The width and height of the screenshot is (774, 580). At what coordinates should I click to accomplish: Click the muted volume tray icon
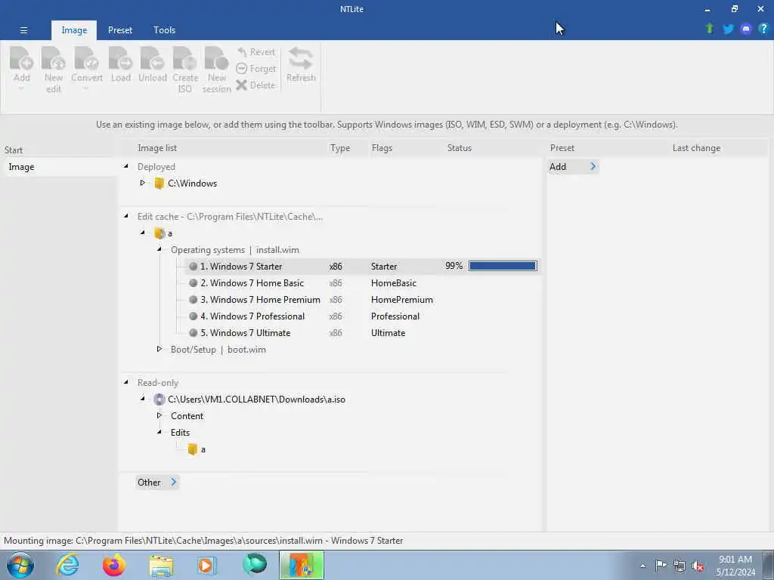pyautogui.click(x=698, y=566)
